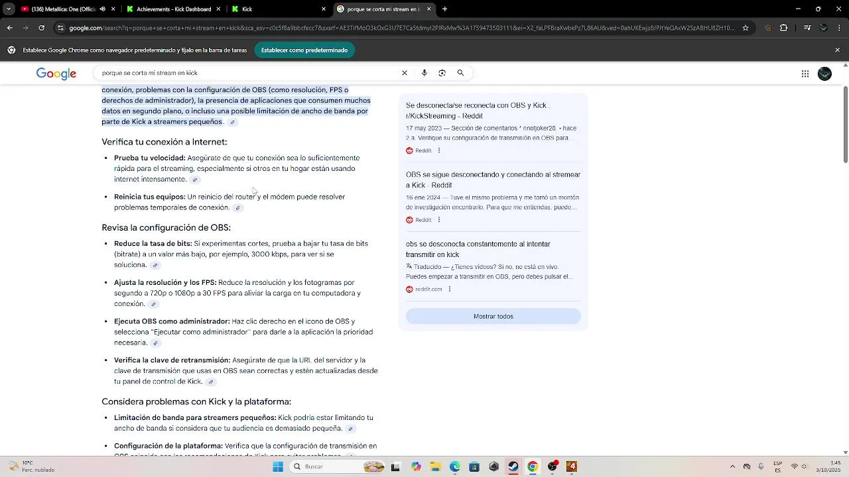The height and width of the screenshot is (477, 849).
Task: Open Microsoft Store from the taskbar
Action: tap(474, 466)
